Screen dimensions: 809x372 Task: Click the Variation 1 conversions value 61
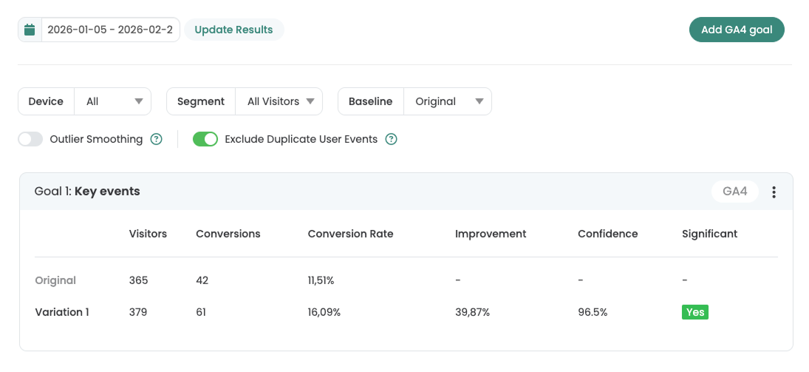coord(201,312)
